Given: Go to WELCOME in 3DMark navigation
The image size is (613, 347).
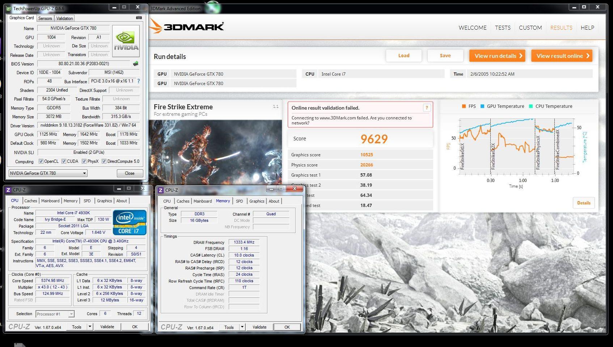Looking at the screenshot, I should (473, 27).
